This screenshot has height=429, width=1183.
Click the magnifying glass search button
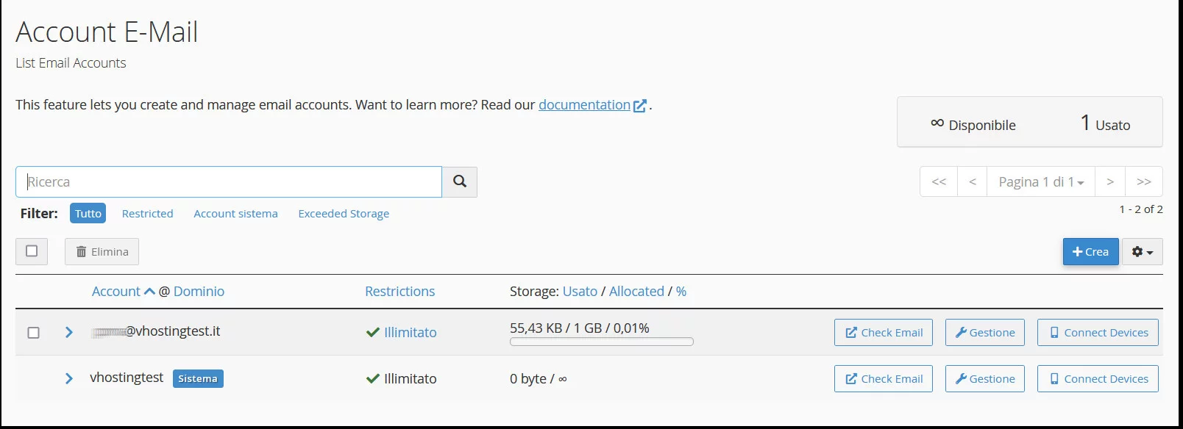click(x=460, y=181)
